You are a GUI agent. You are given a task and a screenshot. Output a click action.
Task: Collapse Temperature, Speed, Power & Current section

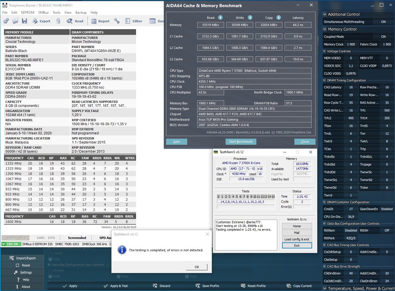(x=325, y=288)
